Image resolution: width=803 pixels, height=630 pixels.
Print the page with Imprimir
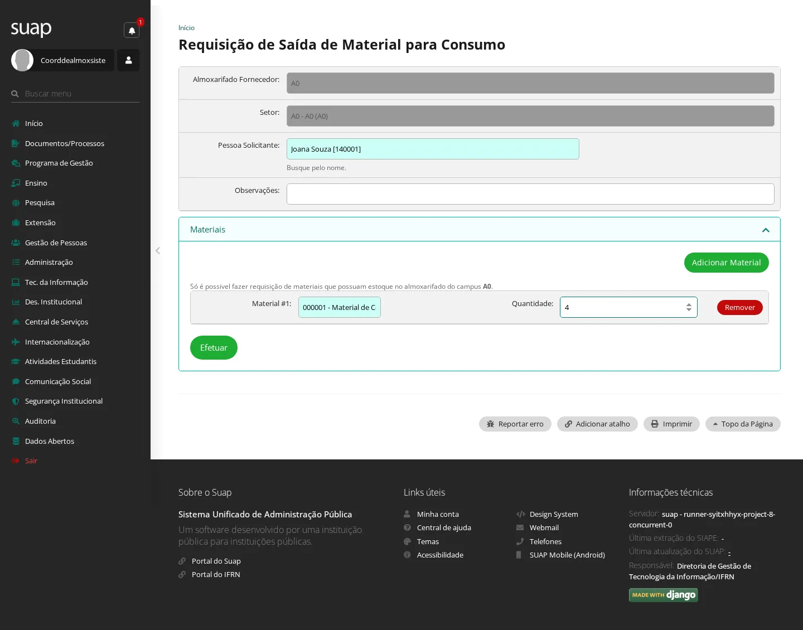[671, 424]
